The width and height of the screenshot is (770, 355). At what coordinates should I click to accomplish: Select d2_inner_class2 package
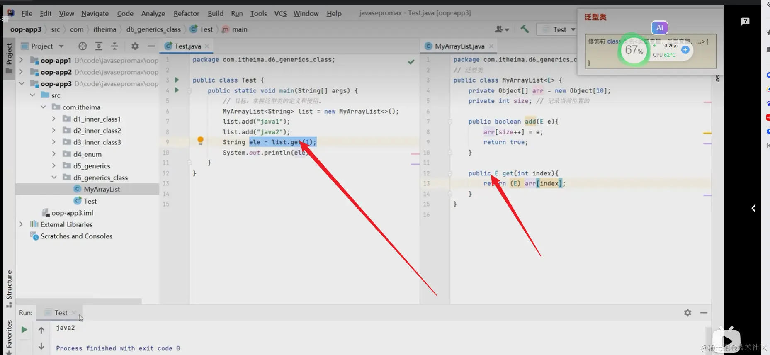[x=92, y=130]
